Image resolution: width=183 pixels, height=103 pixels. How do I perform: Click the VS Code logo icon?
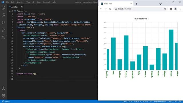(x=3, y=2)
